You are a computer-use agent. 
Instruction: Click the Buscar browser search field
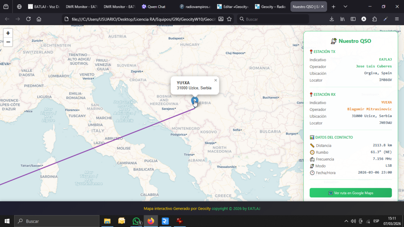[x=272, y=19]
